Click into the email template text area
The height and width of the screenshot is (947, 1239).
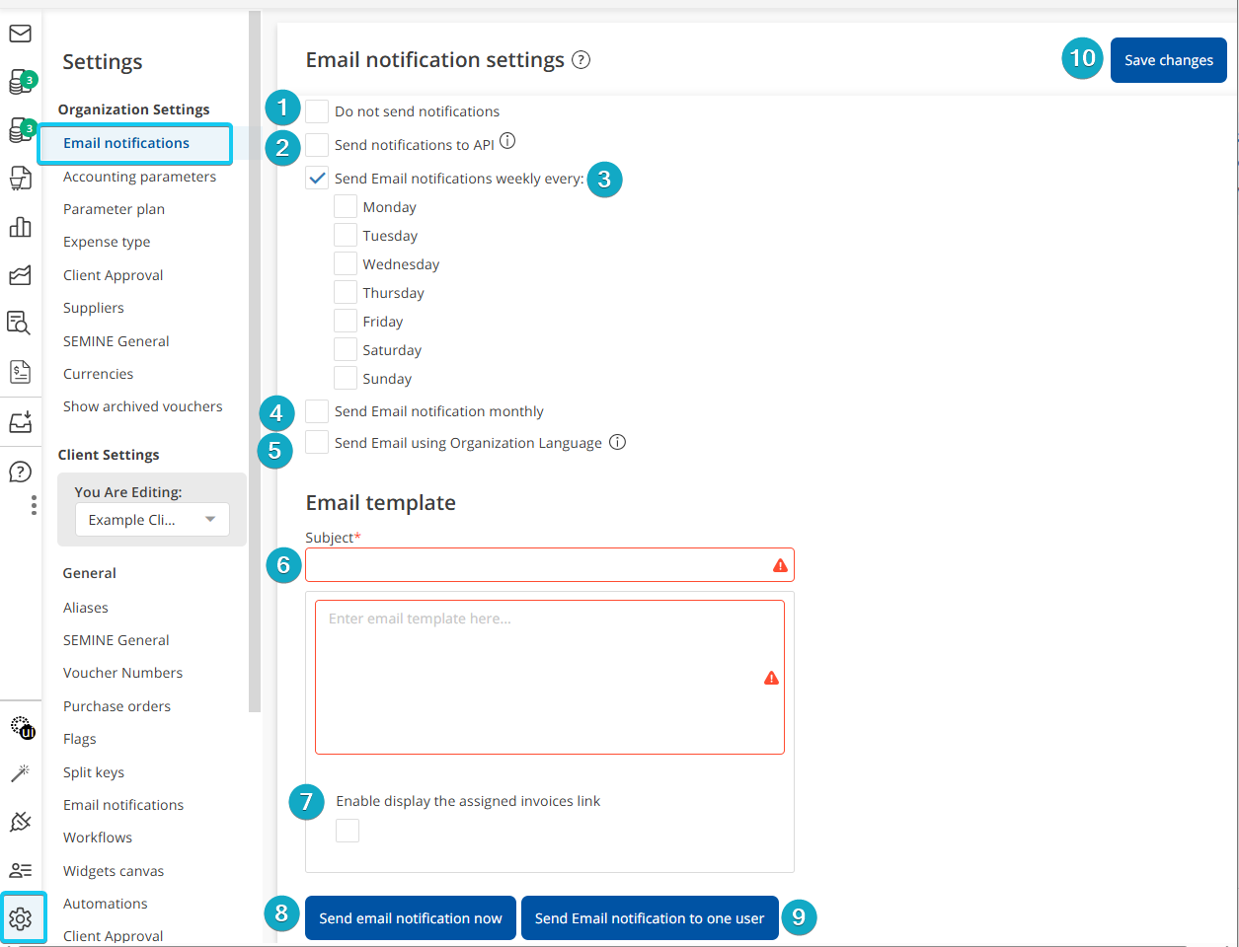point(550,678)
